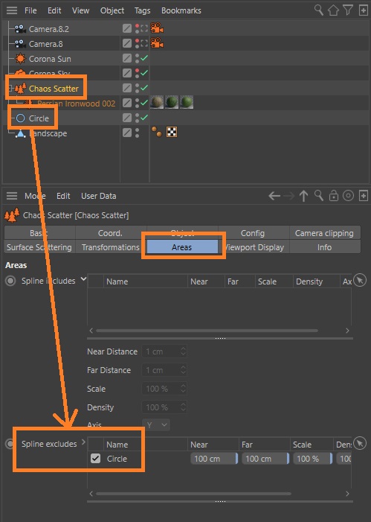Click the Corona camera tag on Camera.8
The height and width of the screenshot is (522, 371).
(x=157, y=42)
